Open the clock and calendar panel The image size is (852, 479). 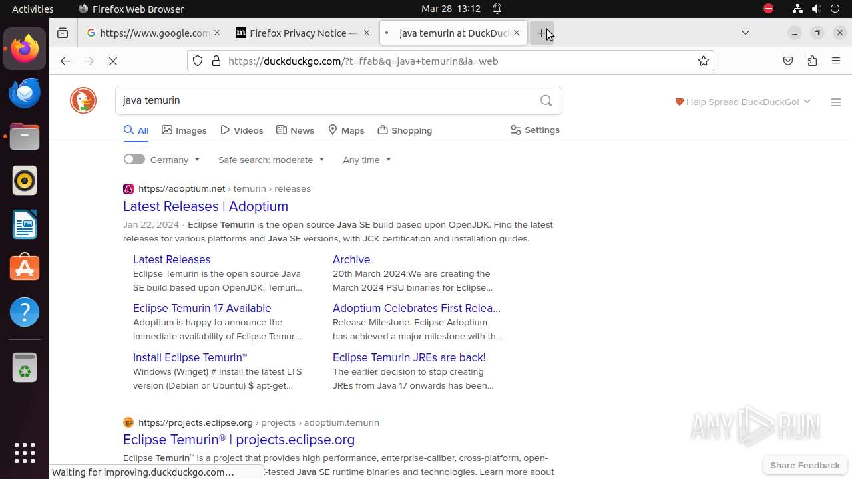click(451, 9)
